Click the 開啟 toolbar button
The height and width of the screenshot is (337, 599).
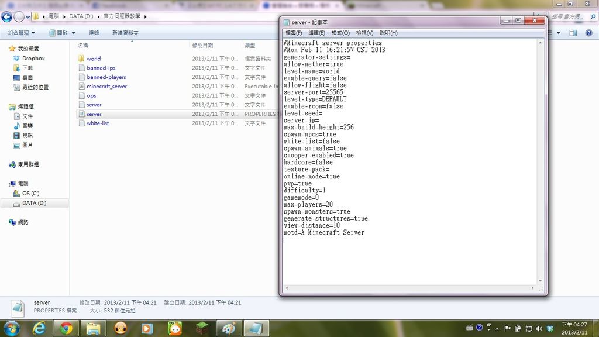click(58, 33)
